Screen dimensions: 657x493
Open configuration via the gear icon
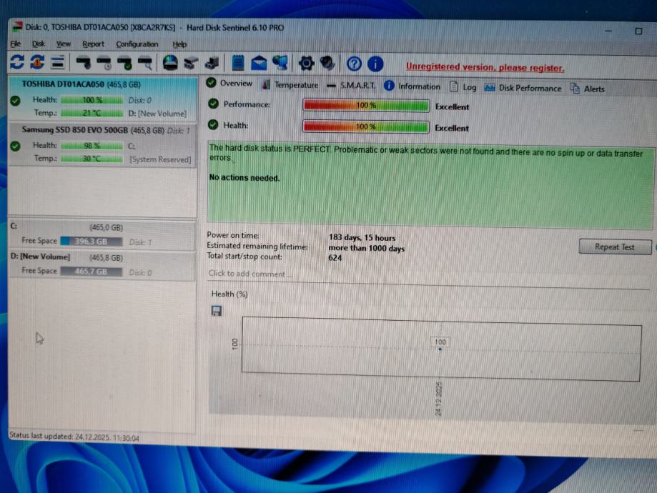(306, 64)
